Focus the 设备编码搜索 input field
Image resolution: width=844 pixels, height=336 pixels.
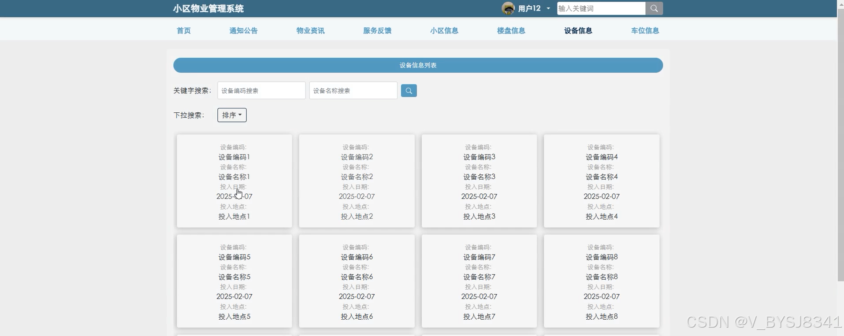pos(261,90)
